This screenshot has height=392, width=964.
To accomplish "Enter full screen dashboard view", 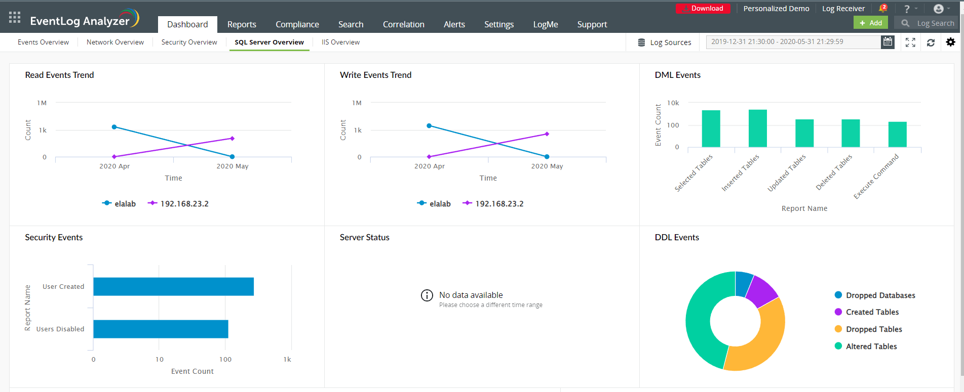I will pos(910,42).
